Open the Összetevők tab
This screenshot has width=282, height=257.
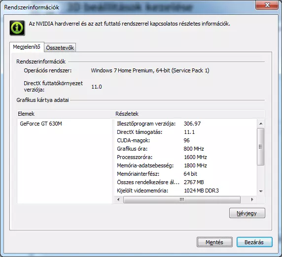(60, 48)
